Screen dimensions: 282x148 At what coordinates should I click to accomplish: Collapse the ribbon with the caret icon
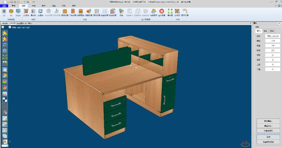pos(276,6)
